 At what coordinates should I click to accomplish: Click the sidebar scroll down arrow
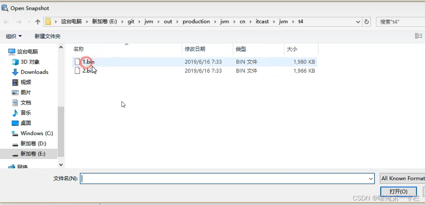(x=61, y=165)
